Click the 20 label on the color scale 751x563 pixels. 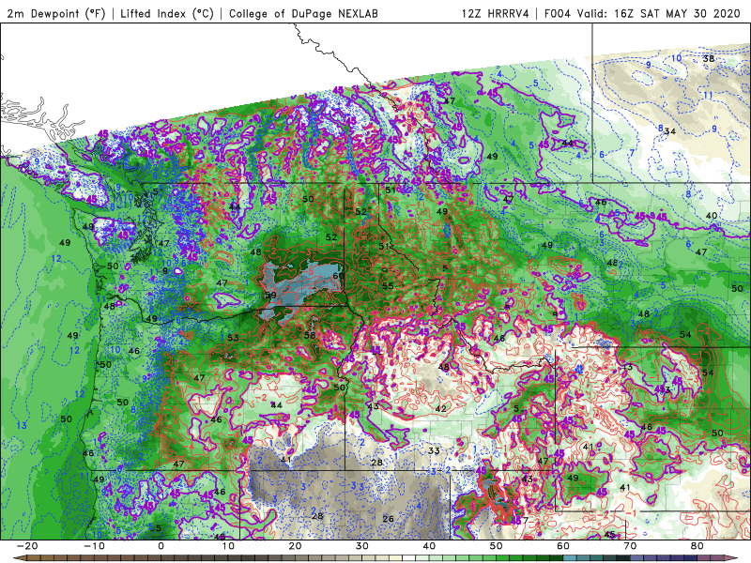(x=295, y=546)
